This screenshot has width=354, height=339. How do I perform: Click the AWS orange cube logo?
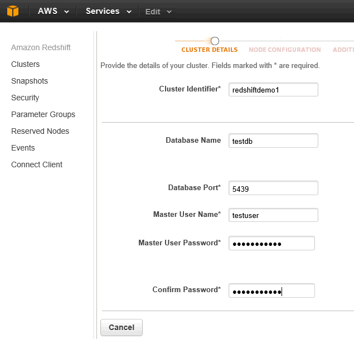13,11
